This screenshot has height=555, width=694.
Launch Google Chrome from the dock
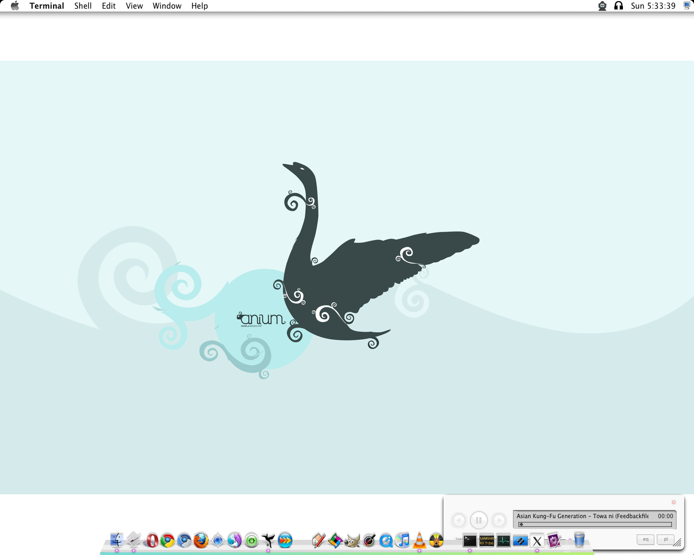(x=168, y=540)
